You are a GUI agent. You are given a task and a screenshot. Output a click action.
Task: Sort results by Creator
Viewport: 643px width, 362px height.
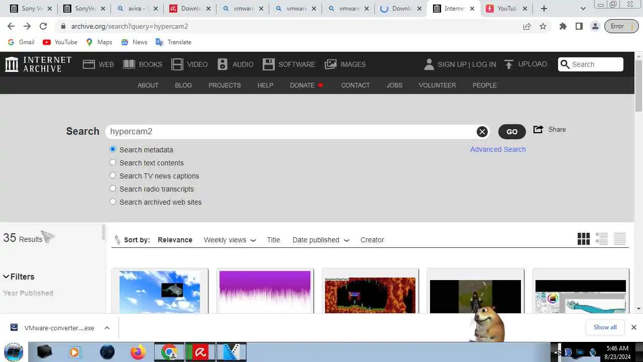(372, 240)
